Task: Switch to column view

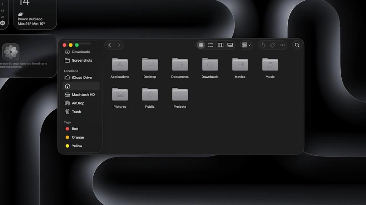Action: coord(221,45)
